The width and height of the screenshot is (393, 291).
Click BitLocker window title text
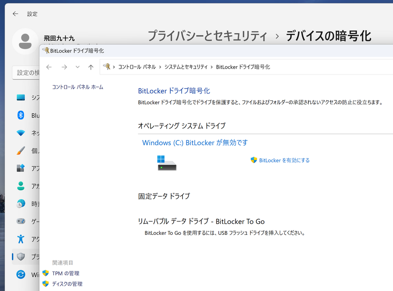(77, 50)
